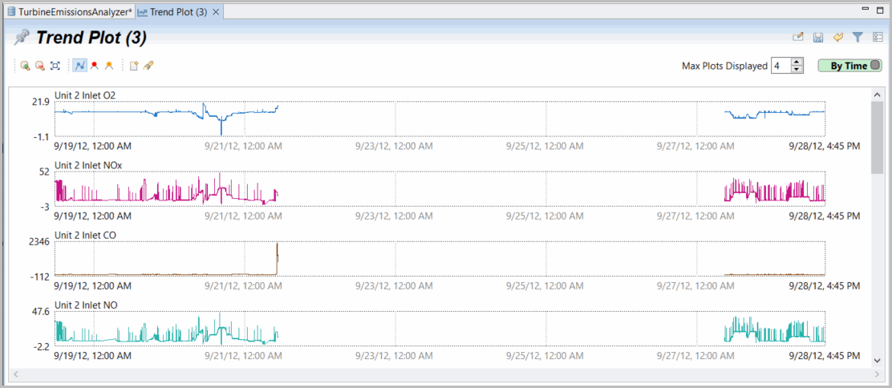Screen dimensions: 892x388
Task: Decrease Max Plots Displayed with down arrow
Action: [x=797, y=70]
